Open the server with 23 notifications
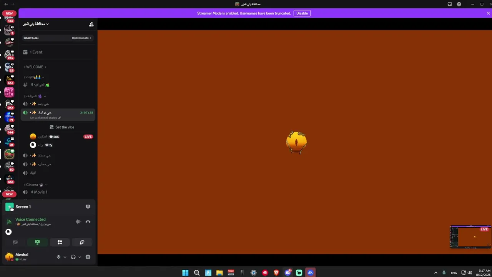Screen dimensions: 492x277 point(9,67)
